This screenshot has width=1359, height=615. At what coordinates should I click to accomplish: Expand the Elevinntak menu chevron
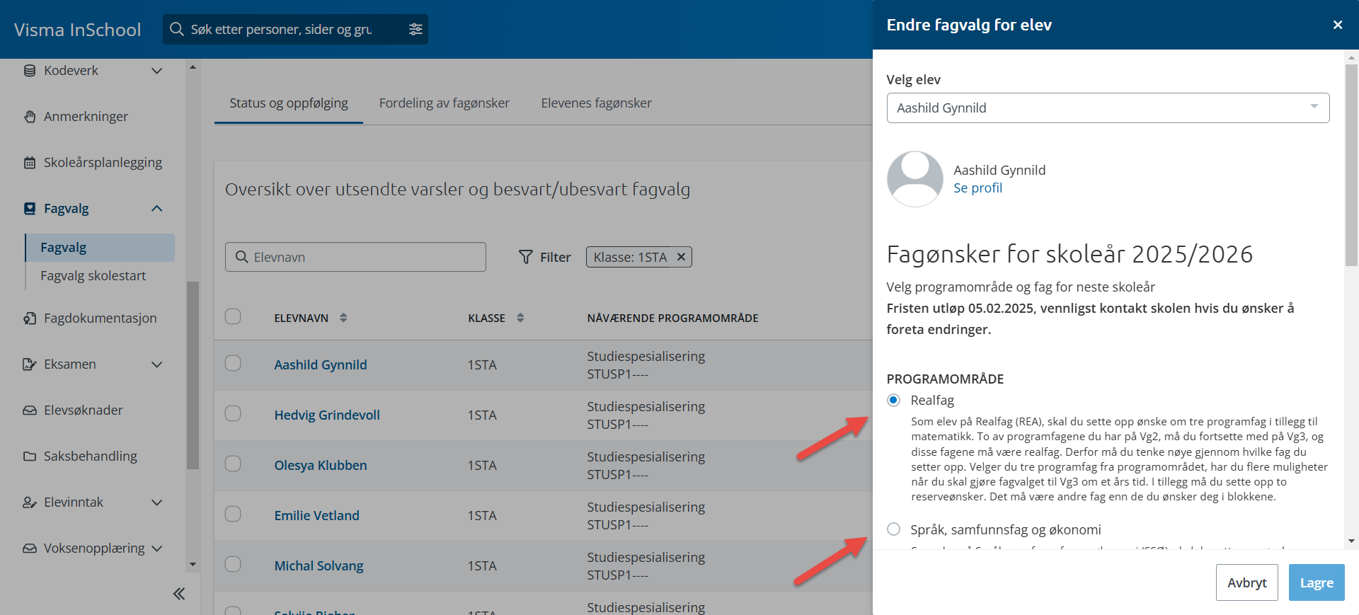(x=157, y=502)
